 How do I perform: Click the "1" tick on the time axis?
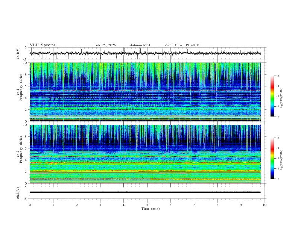coord(53,205)
